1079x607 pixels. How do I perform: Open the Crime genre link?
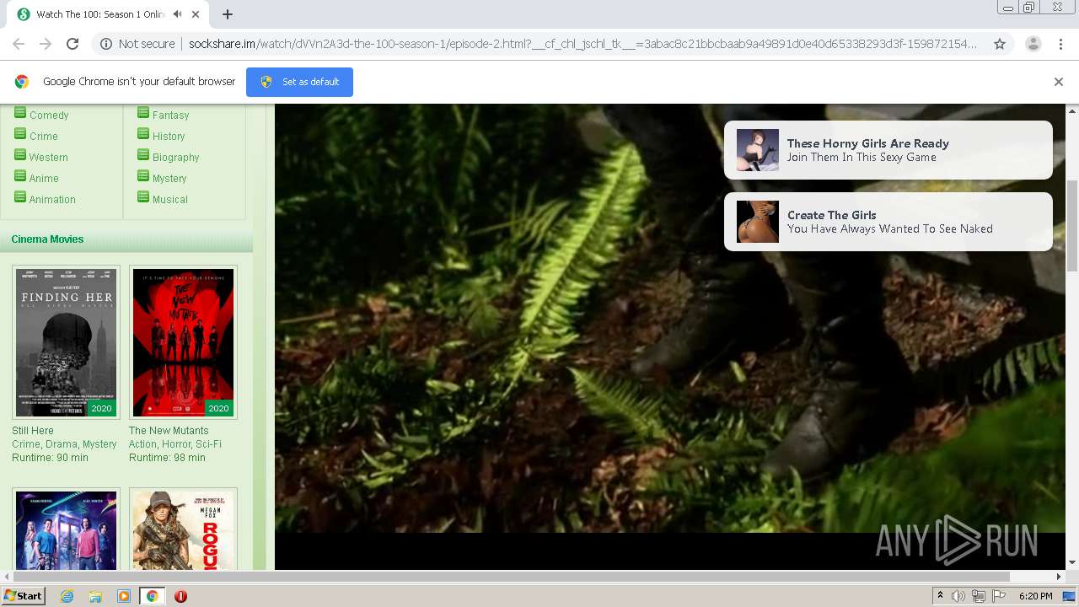(44, 137)
